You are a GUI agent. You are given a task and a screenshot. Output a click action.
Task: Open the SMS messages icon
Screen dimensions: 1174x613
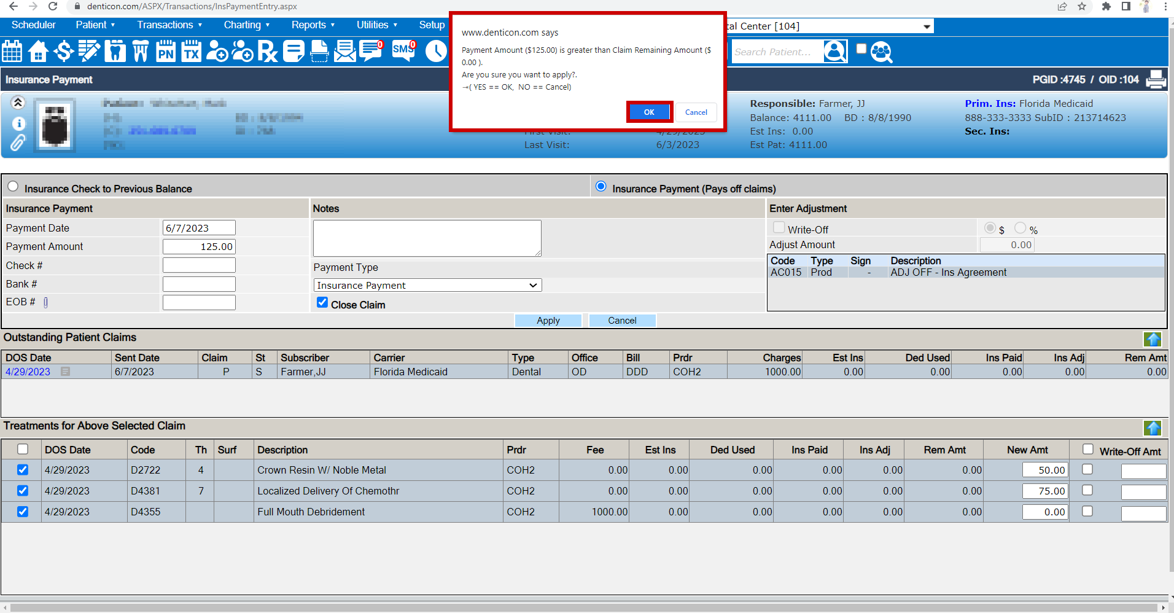tap(403, 51)
